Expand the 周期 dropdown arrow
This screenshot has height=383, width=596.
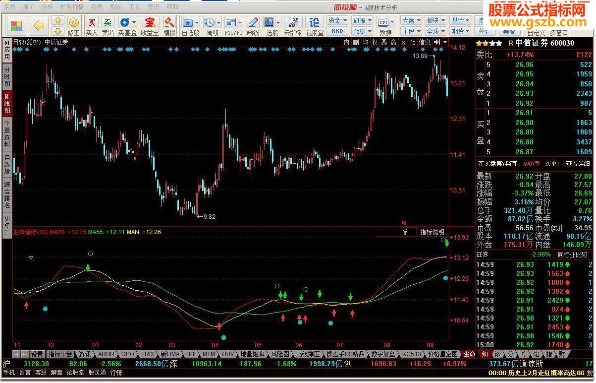(x=219, y=23)
